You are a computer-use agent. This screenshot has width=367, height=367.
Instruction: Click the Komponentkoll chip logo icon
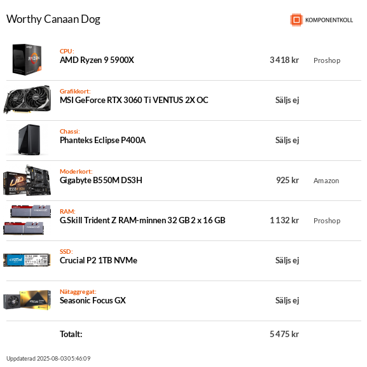point(296,20)
